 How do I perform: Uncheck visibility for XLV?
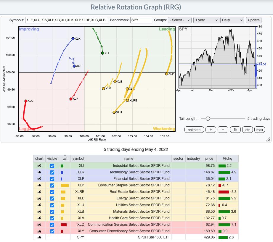coord(52,218)
